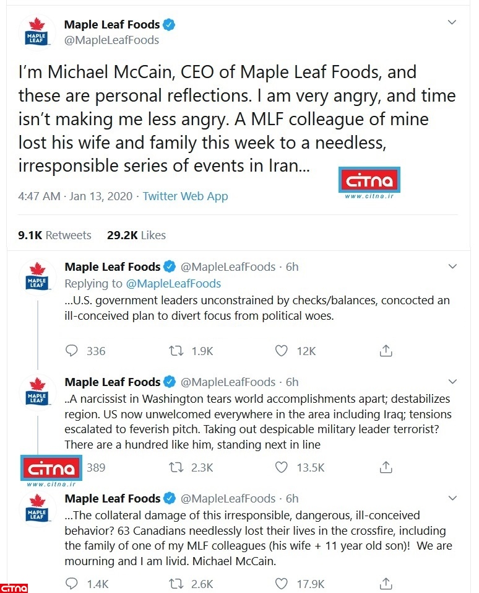
Task: Like the tweet with 13.5K likes
Action: pyautogui.click(x=282, y=467)
